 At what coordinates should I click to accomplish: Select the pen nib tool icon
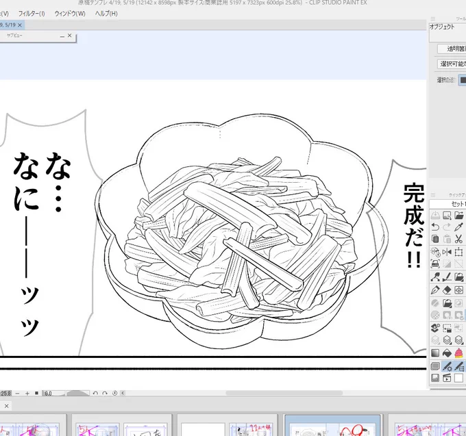pyautogui.click(x=435, y=290)
